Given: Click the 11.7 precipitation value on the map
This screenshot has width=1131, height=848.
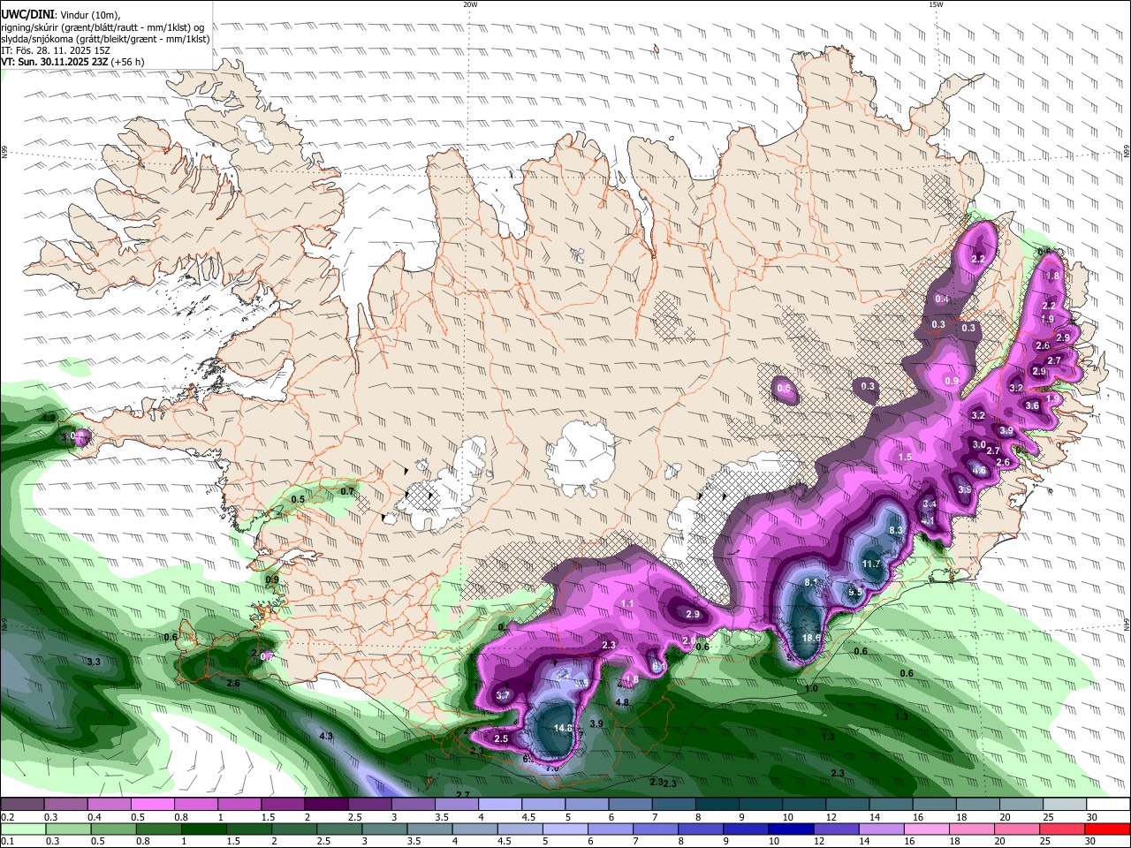Looking at the screenshot, I should click(x=871, y=564).
